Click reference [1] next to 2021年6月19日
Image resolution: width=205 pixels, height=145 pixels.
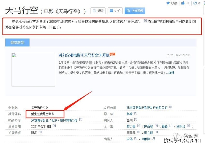[54, 126]
